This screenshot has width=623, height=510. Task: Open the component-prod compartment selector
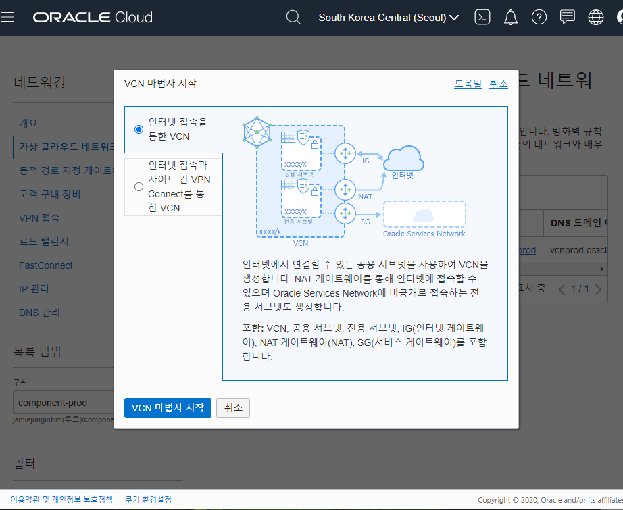tap(63, 403)
